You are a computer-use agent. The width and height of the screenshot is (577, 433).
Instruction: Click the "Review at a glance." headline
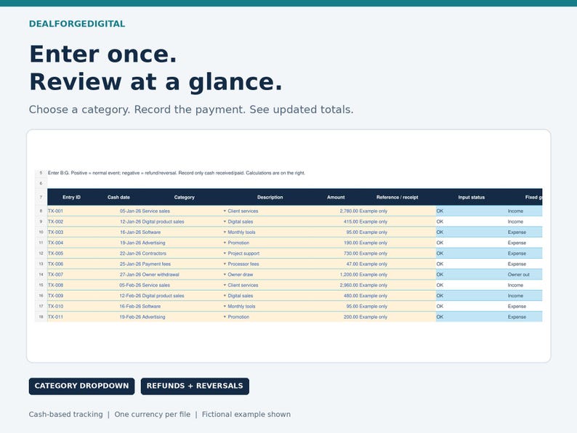pyautogui.click(x=156, y=81)
